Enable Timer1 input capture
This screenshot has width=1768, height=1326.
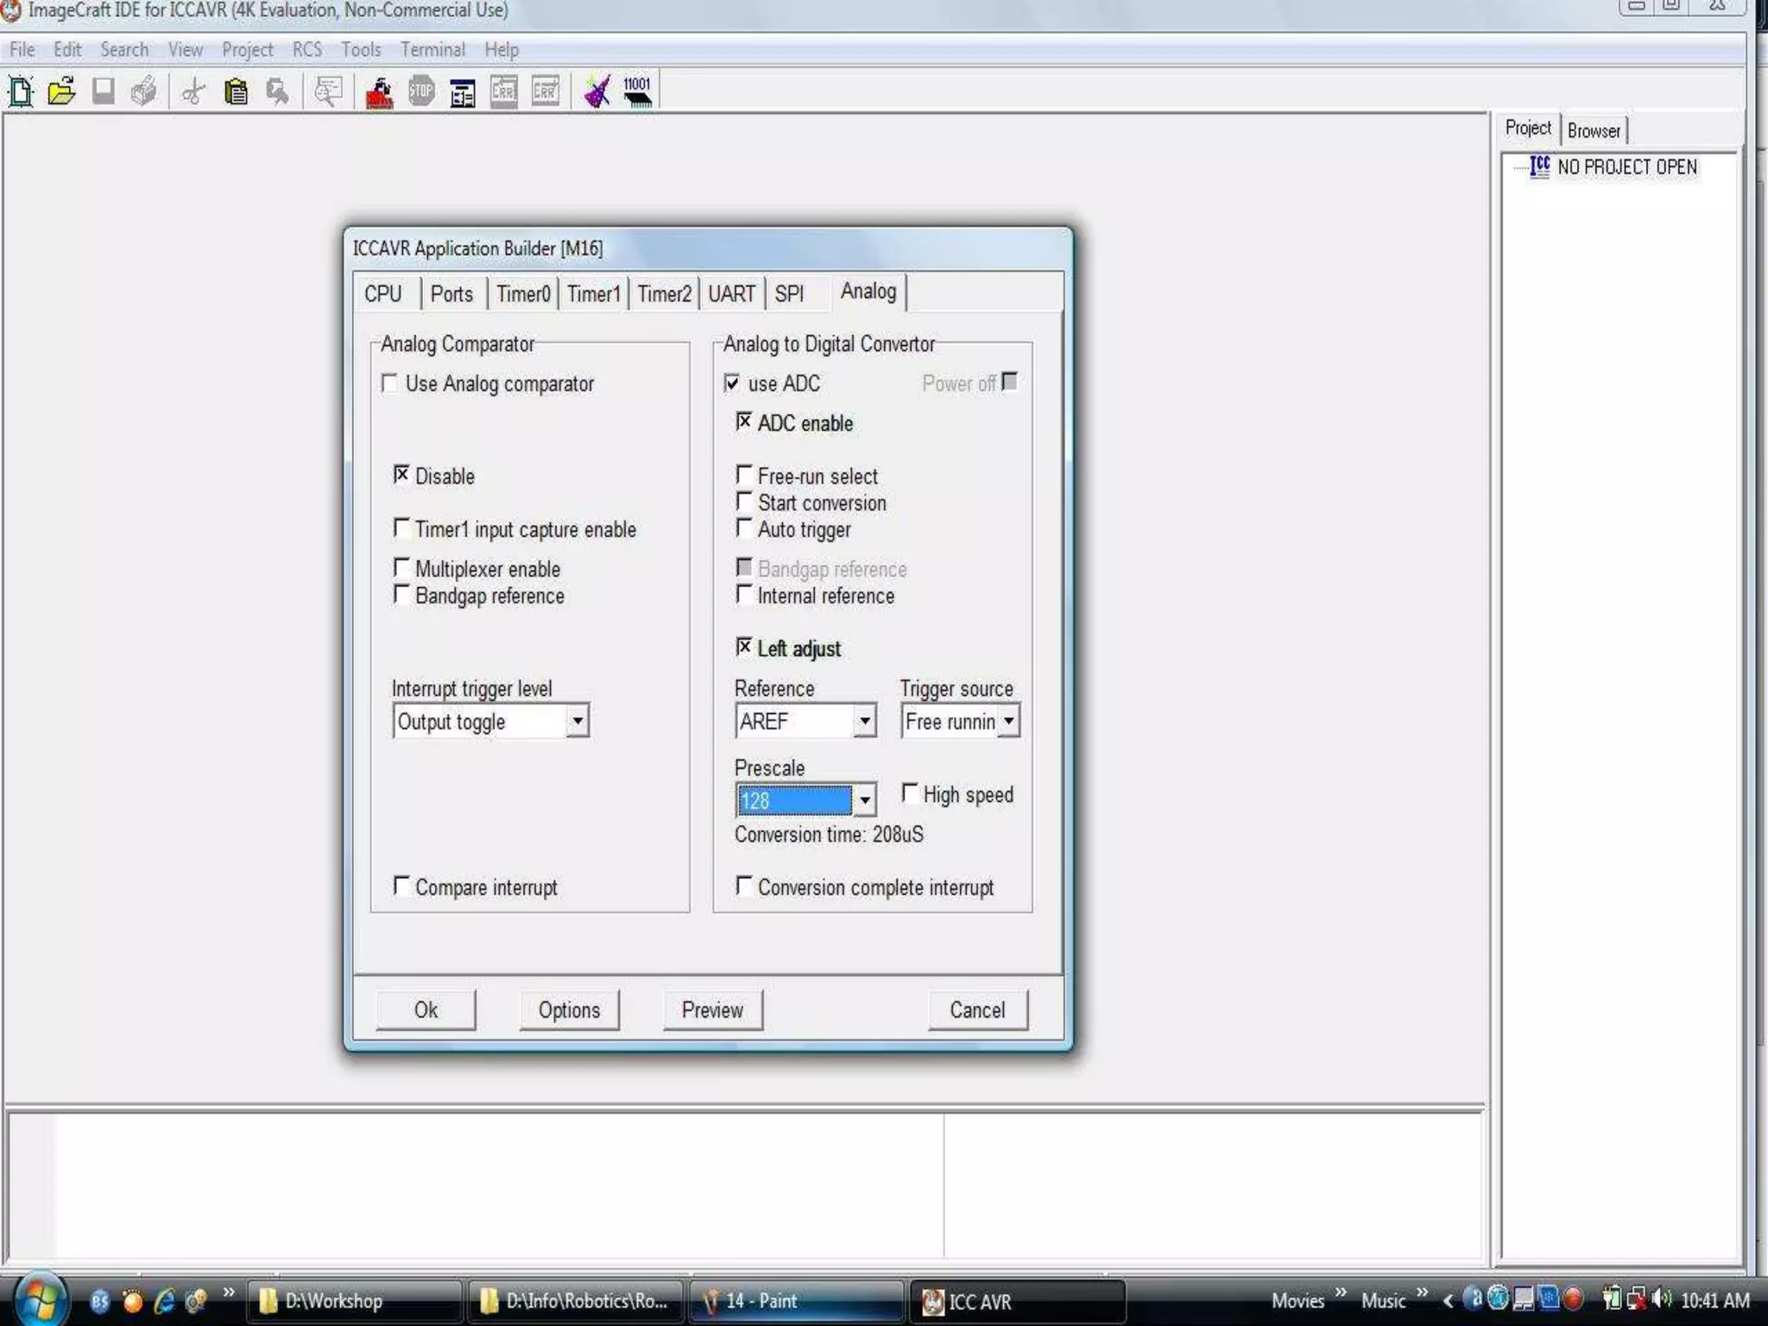click(401, 527)
